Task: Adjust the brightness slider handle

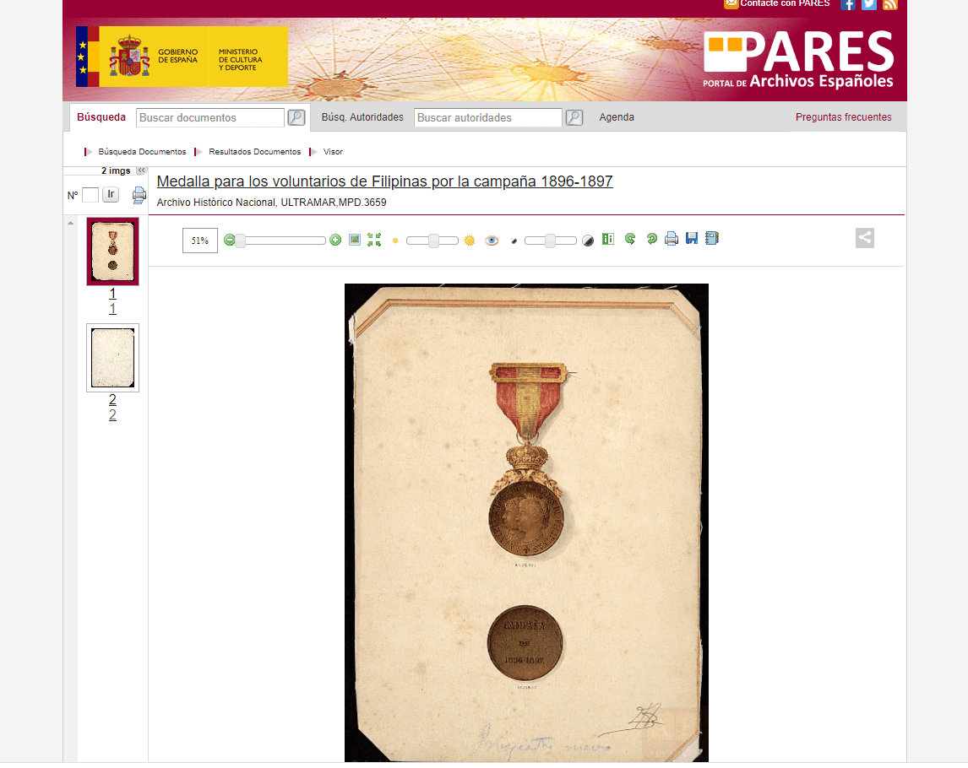Action: pos(433,241)
